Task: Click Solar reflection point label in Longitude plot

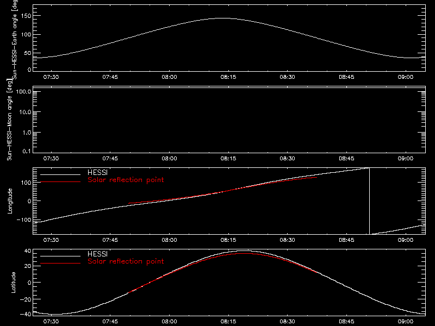Action: [x=126, y=180]
